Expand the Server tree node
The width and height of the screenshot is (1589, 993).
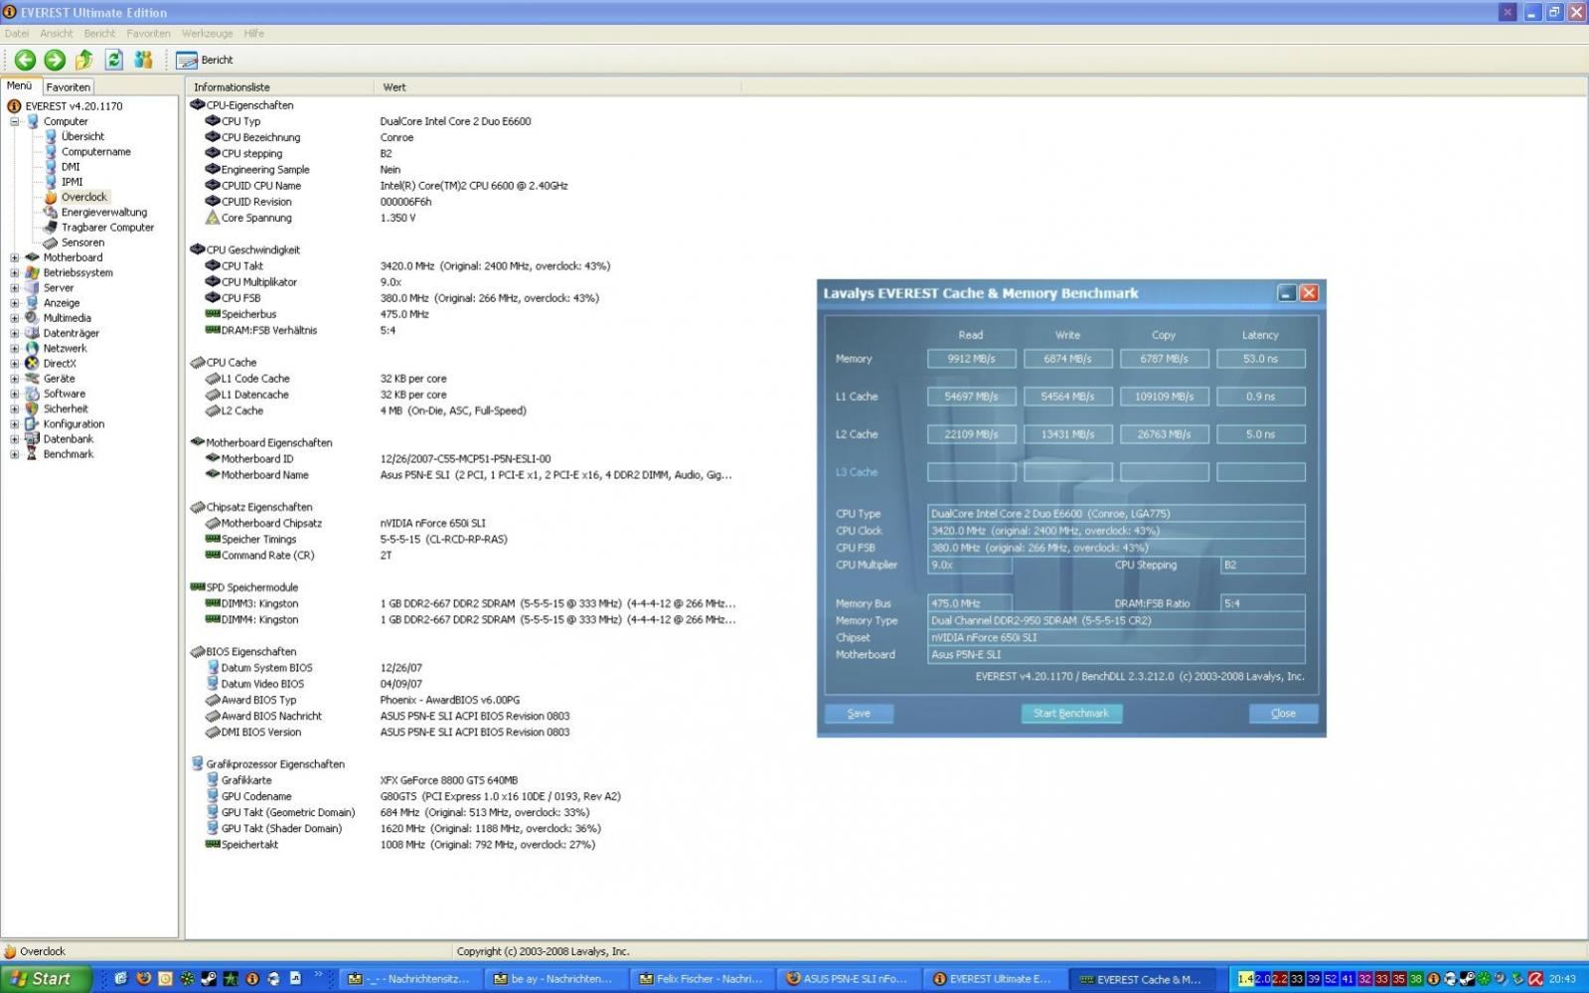(14, 287)
